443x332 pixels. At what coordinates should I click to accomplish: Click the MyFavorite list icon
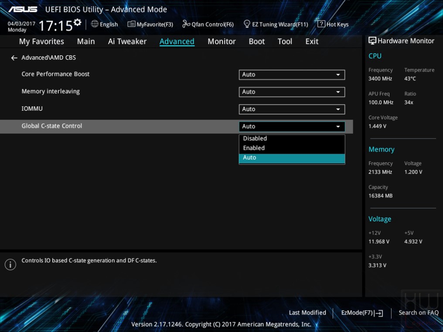pos(131,24)
